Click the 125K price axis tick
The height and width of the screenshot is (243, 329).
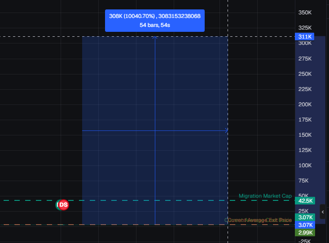click(305, 150)
